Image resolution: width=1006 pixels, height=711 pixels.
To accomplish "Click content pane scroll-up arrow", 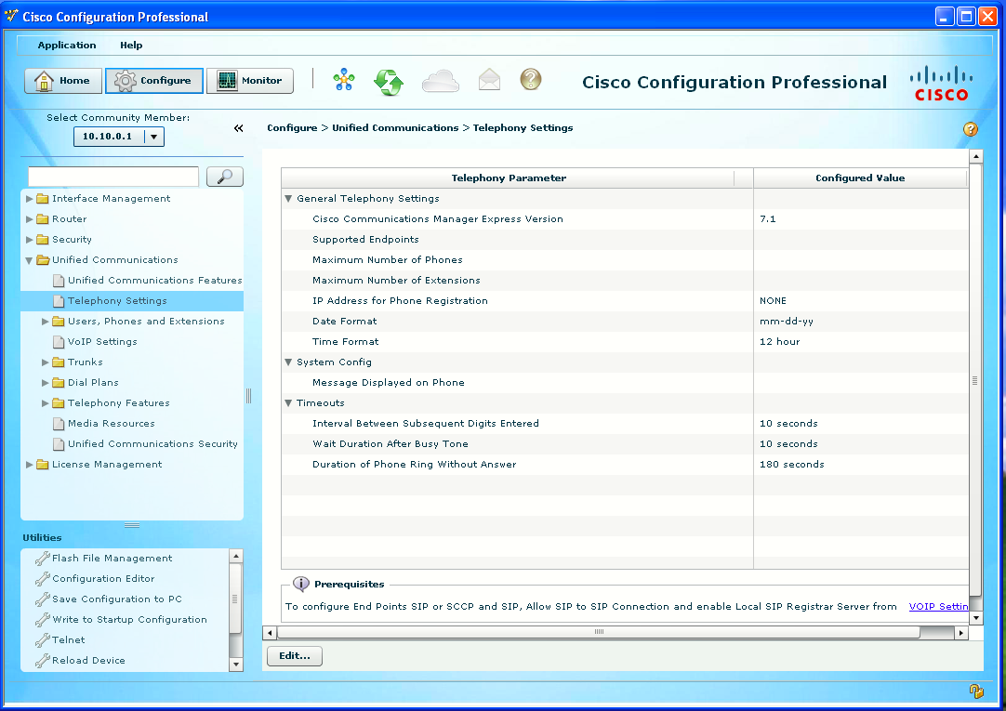I will (x=976, y=156).
